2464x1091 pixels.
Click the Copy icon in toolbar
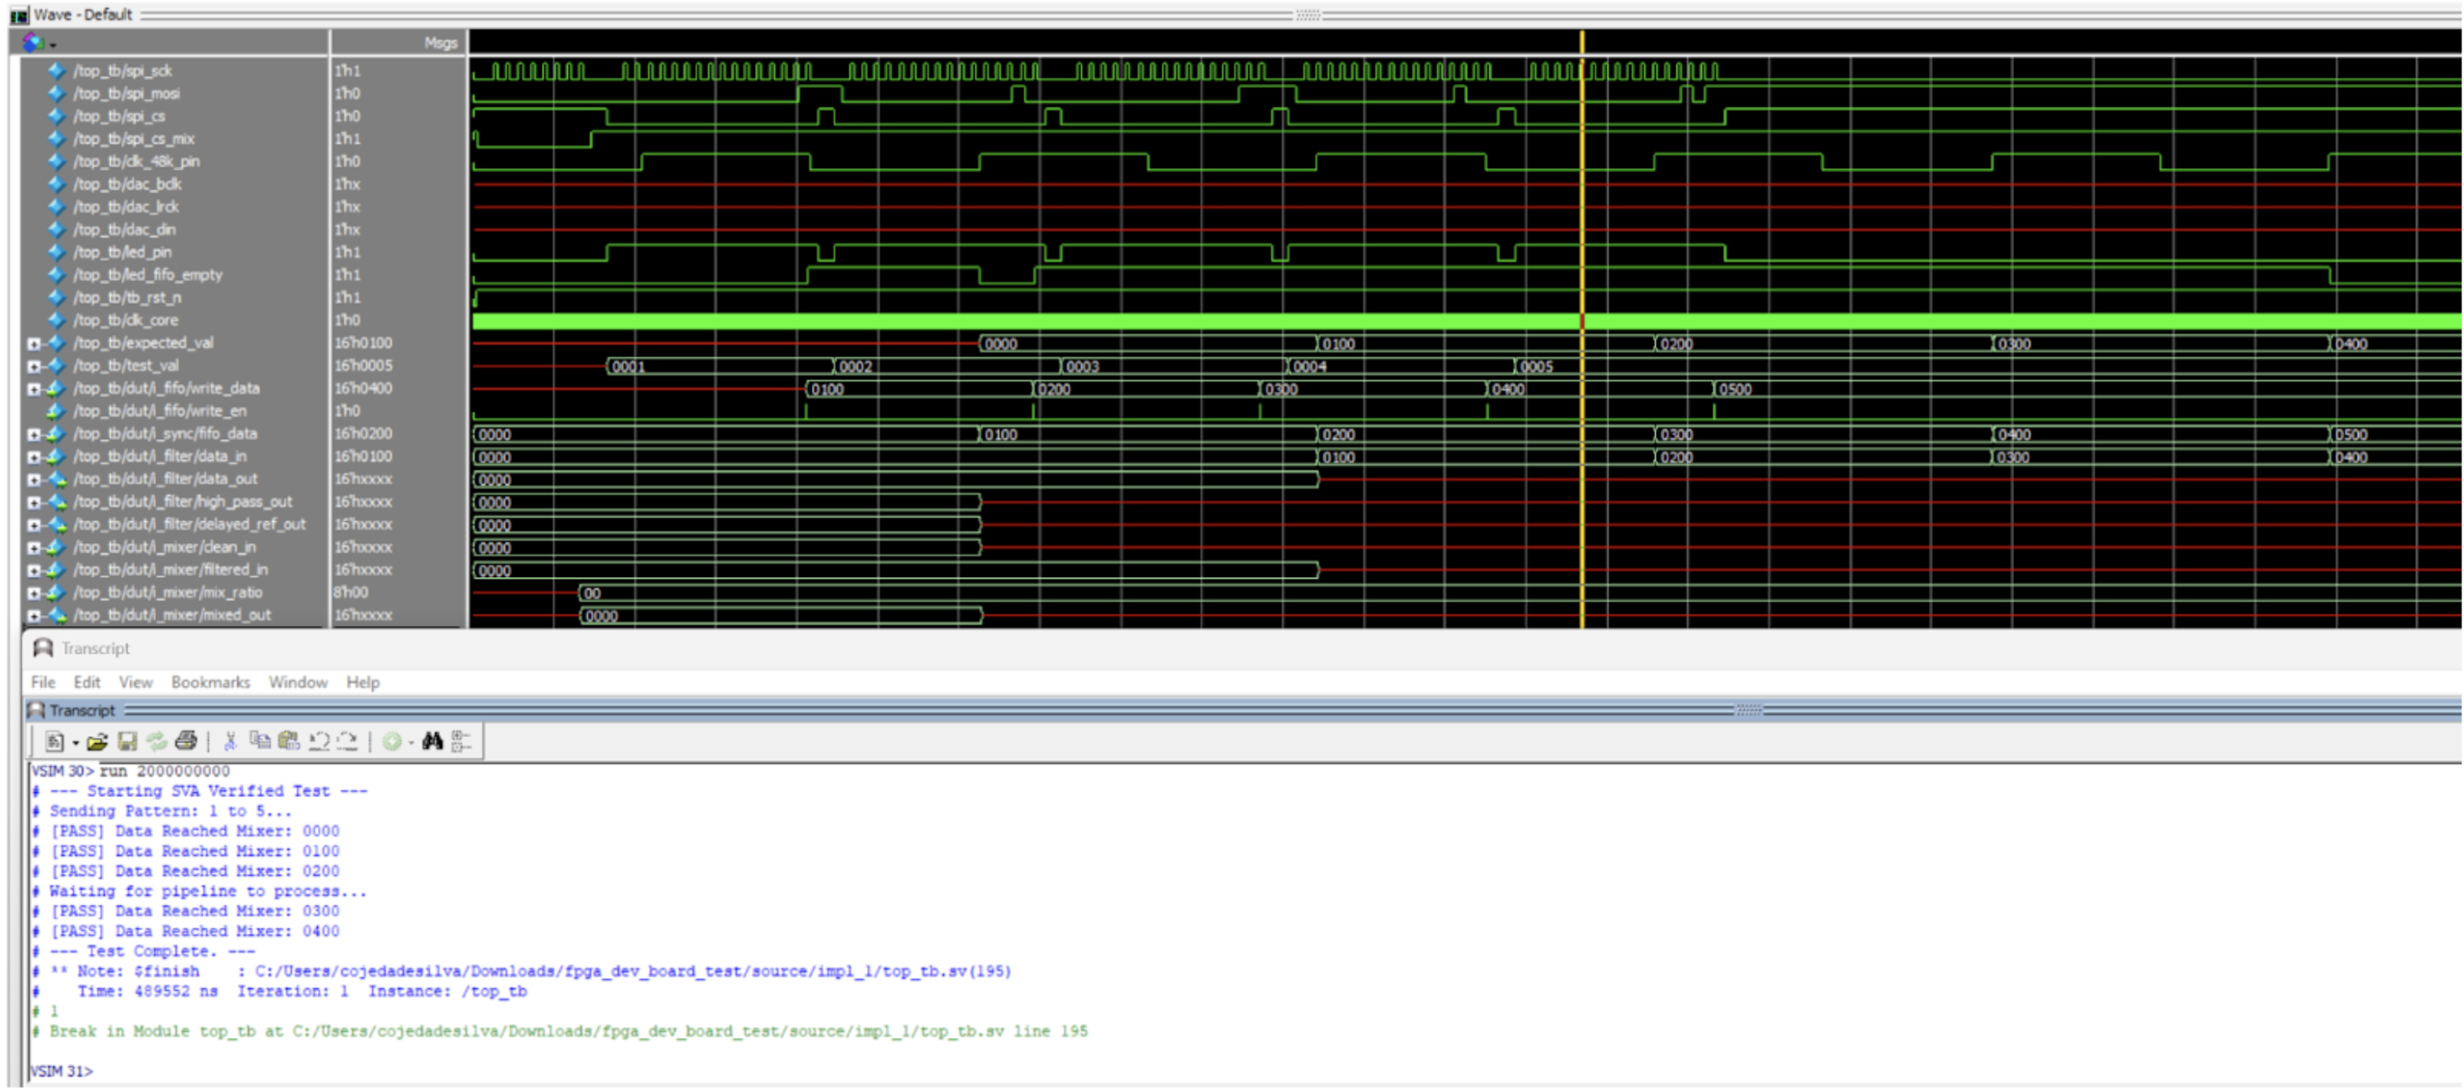[259, 742]
